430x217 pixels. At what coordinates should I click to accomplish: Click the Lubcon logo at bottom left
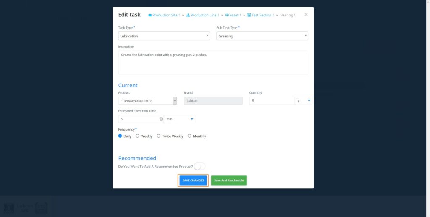[x=25, y=208]
